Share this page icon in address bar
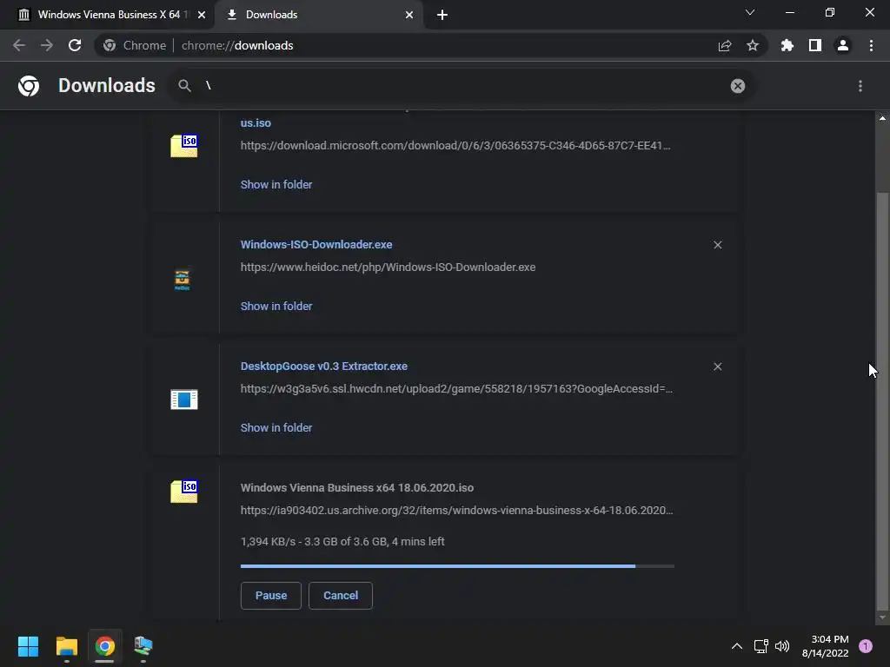890x667 pixels. coord(725,45)
